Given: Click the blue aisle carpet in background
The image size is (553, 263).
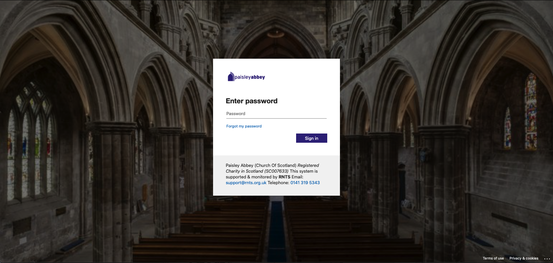Looking at the screenshot, I should tap(276, 230).
